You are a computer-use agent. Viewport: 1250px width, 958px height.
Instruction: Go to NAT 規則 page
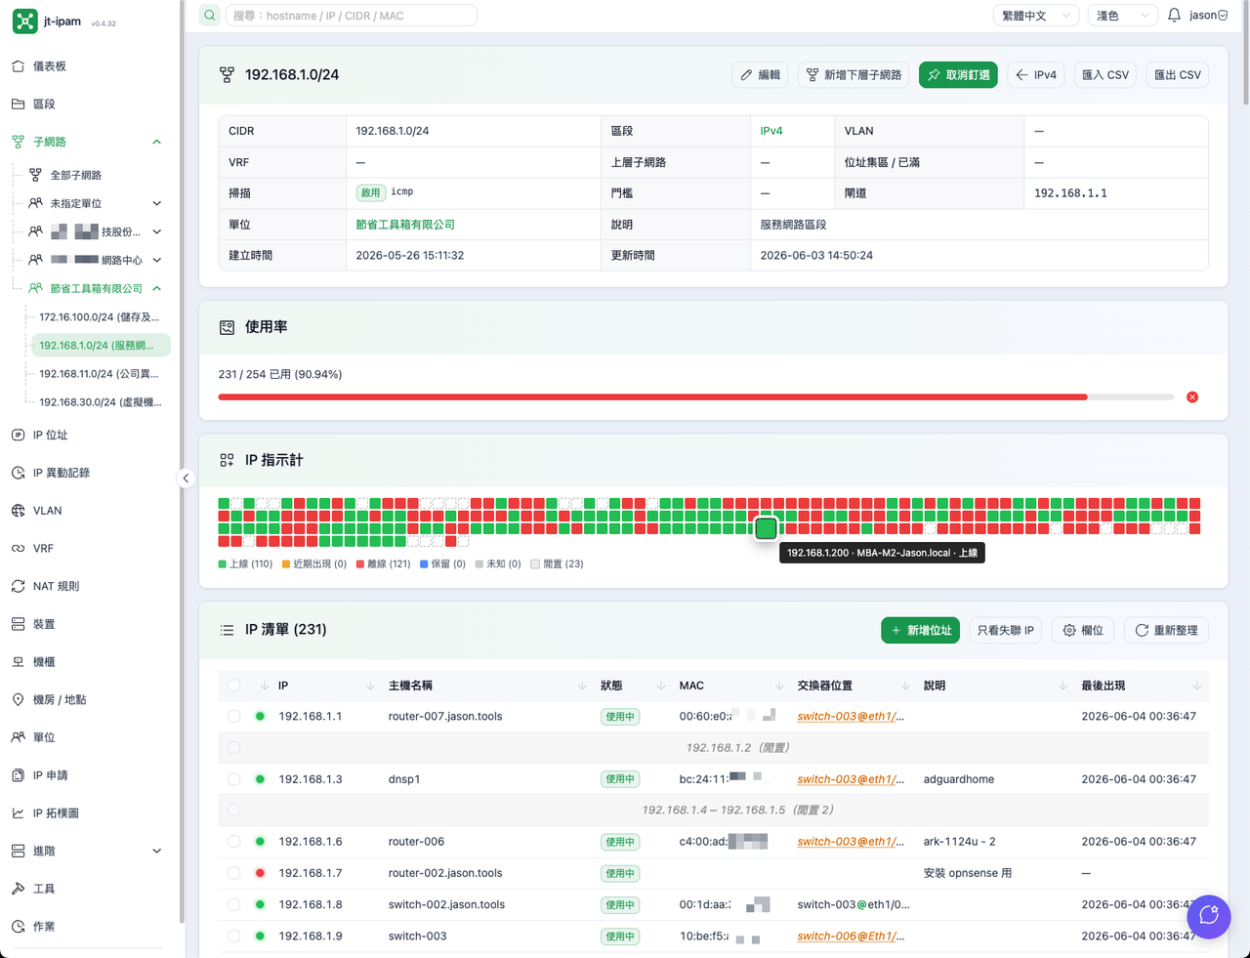tap(56, 586)
